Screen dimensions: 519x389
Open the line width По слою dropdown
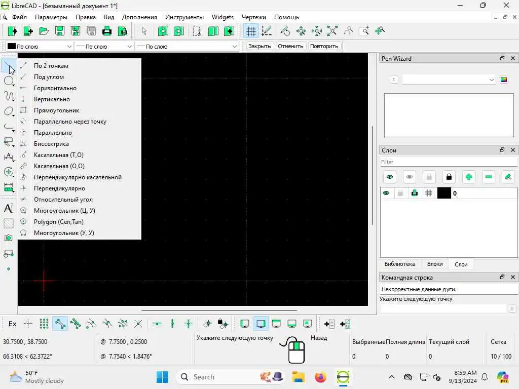coord(103,47)
